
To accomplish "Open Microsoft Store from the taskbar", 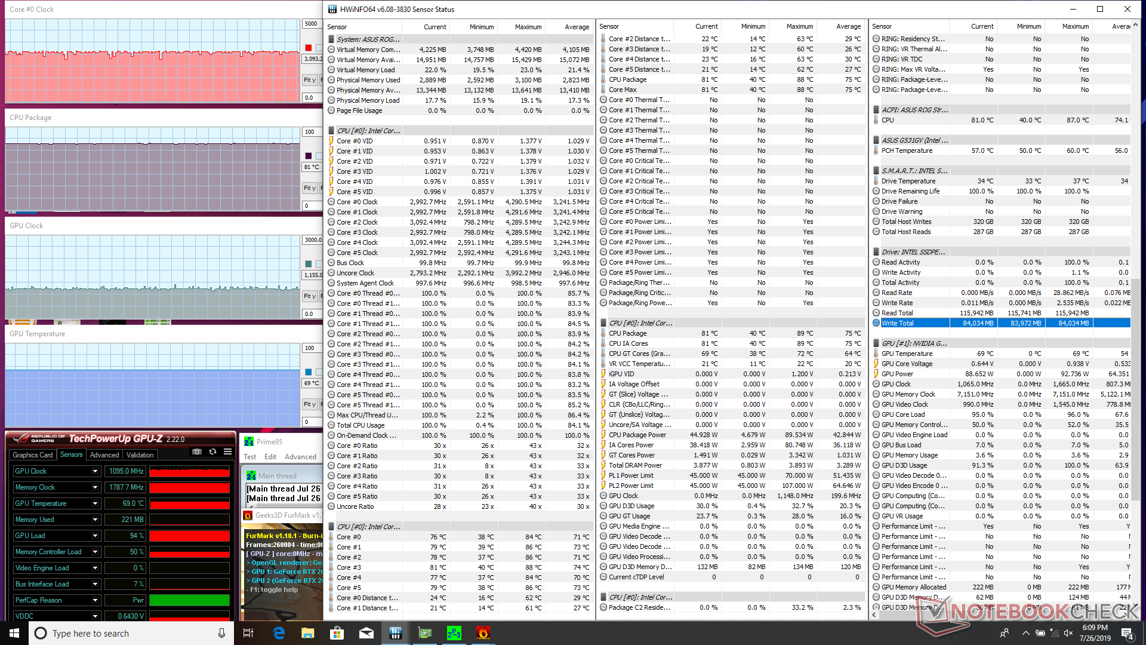I will tap(337, 633).
